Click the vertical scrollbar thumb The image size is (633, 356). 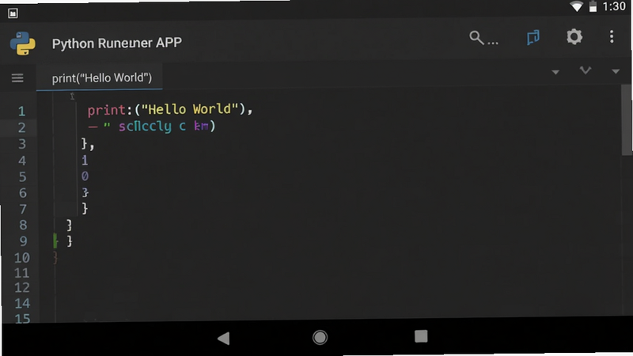(626, 119)
